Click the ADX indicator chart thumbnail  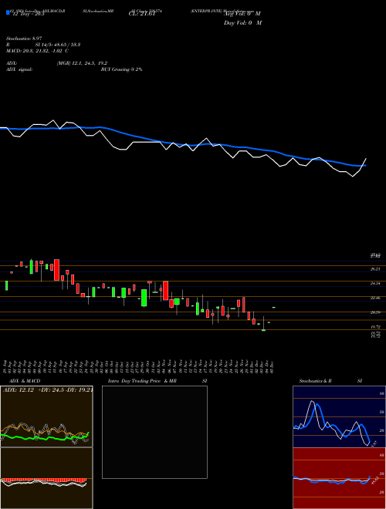pos(46,416)
